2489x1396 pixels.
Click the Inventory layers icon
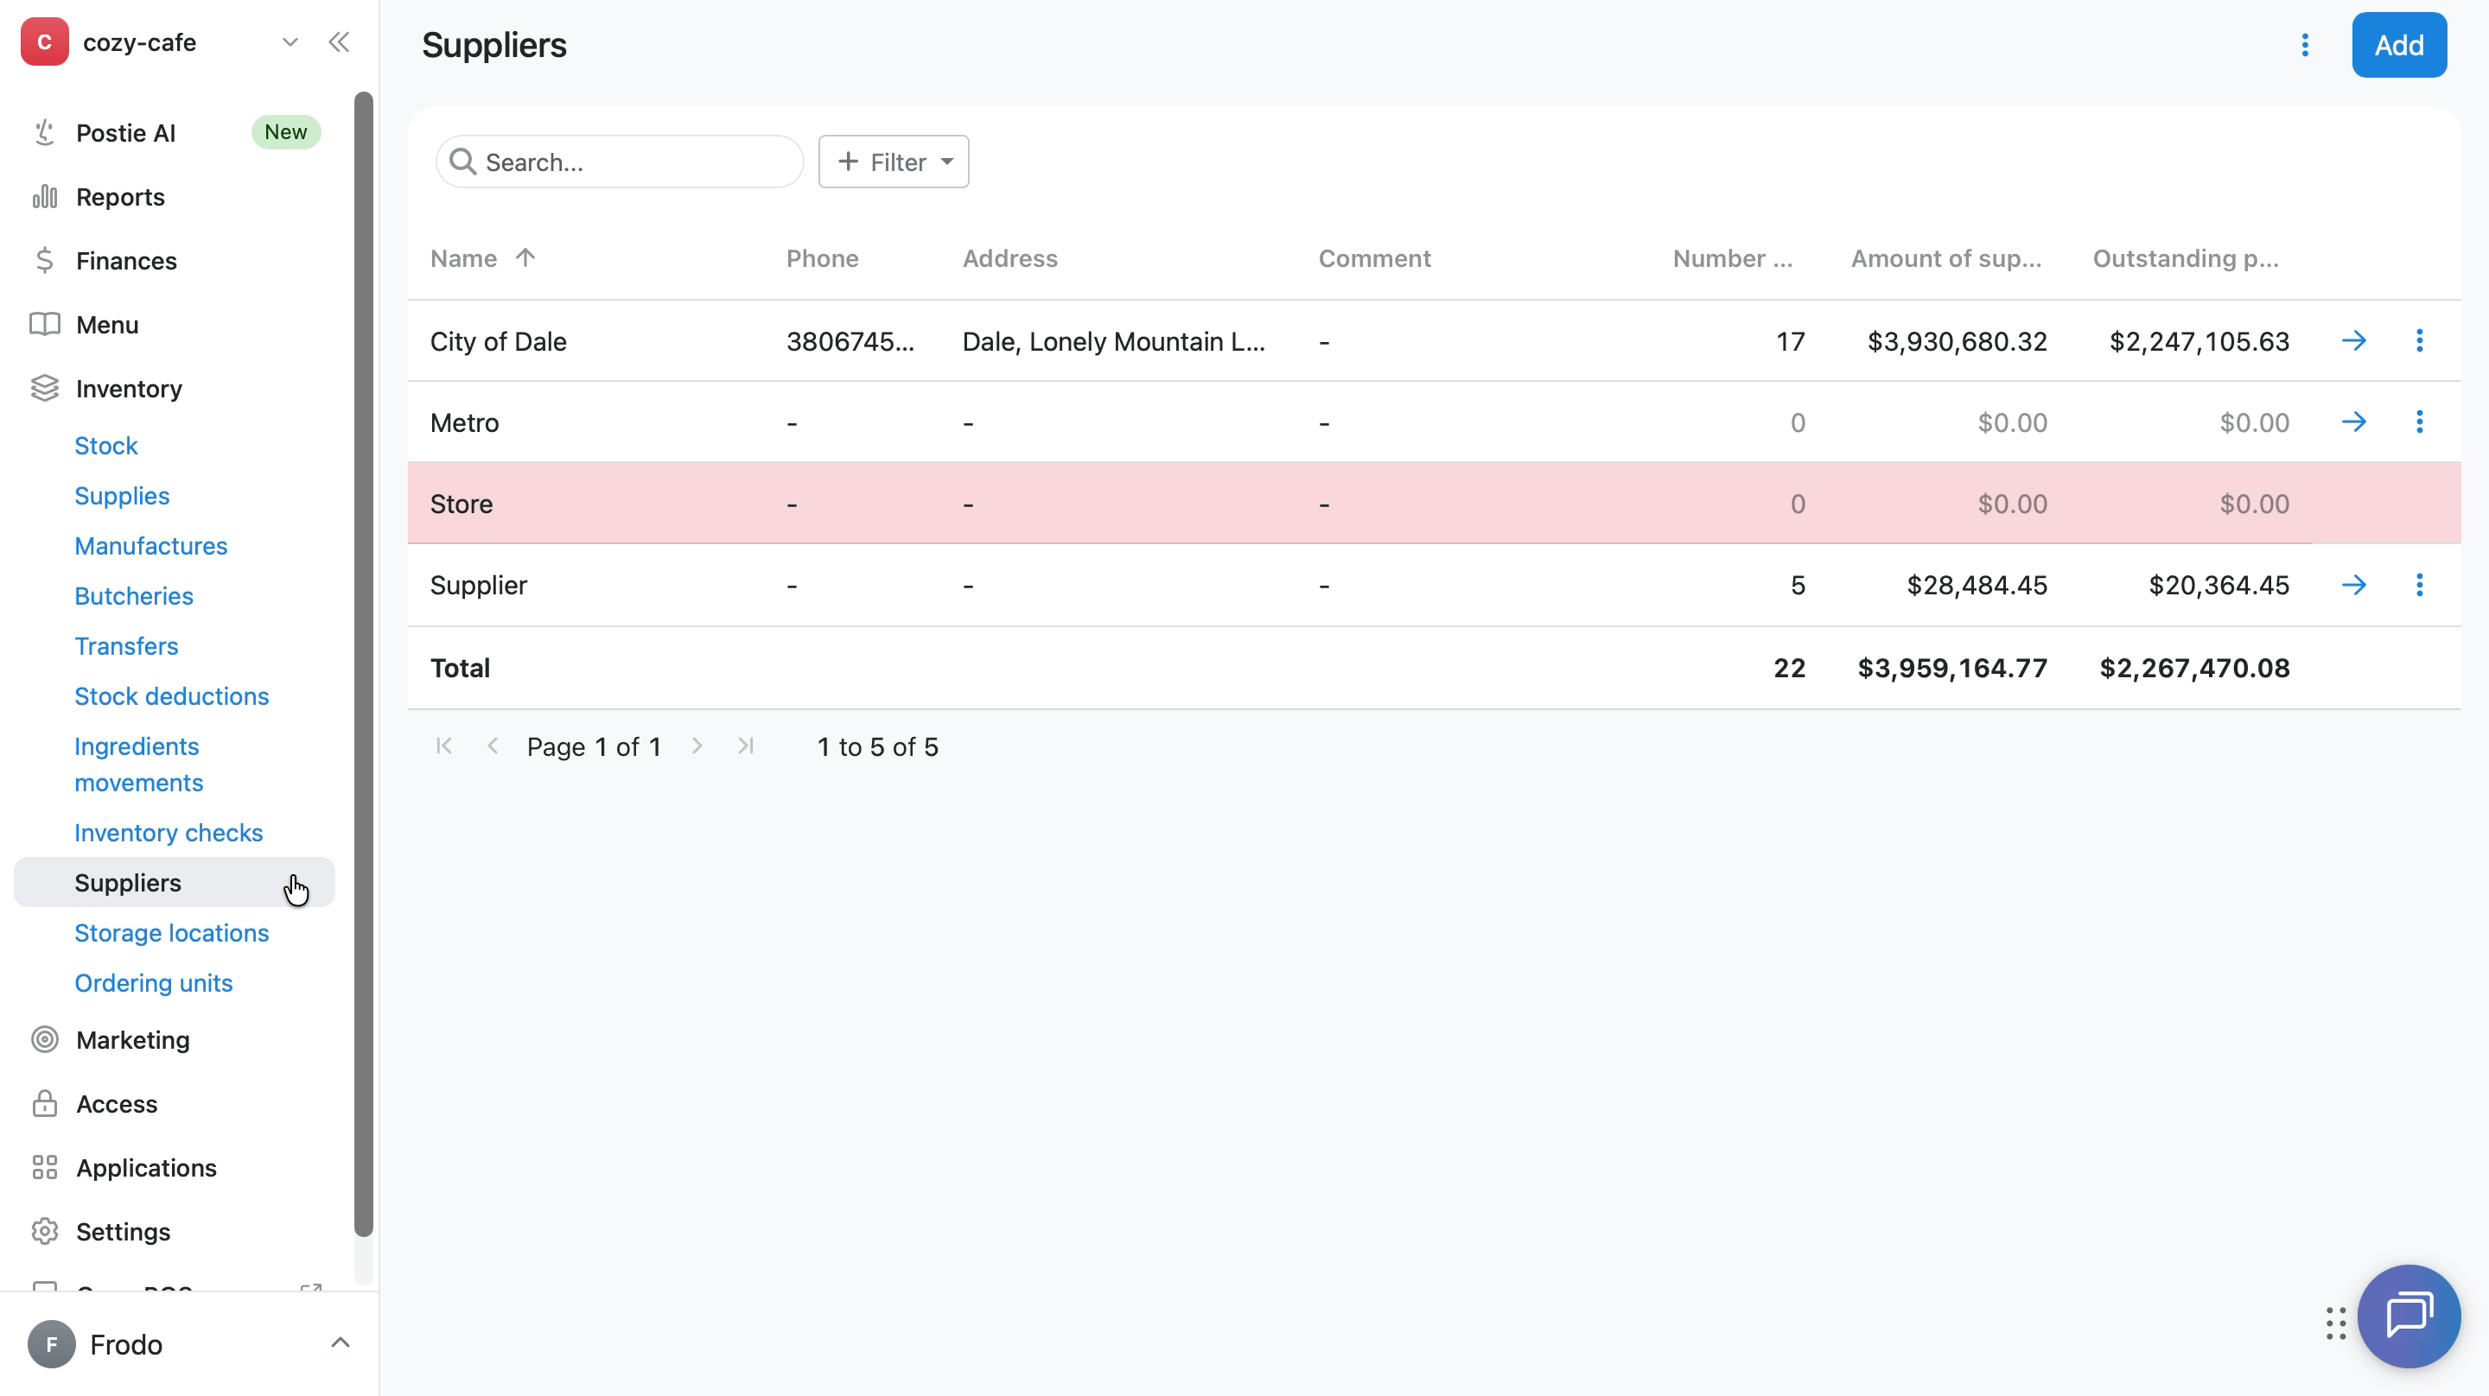point(44,387)
